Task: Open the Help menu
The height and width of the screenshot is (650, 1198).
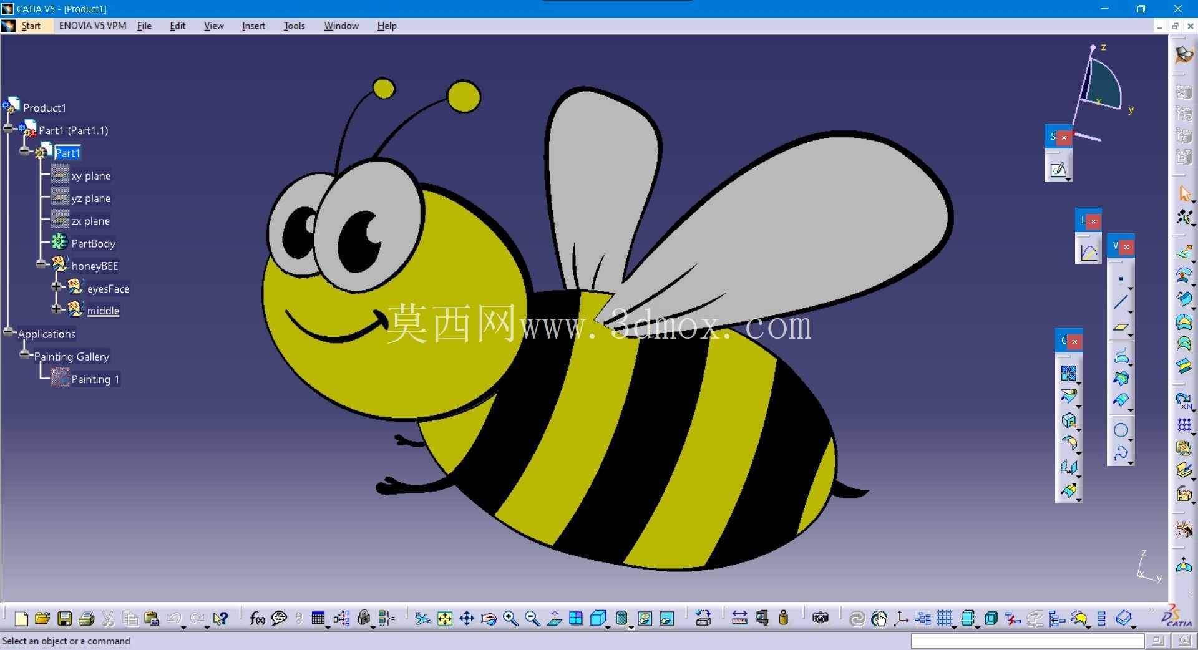Action: point(387,26)
